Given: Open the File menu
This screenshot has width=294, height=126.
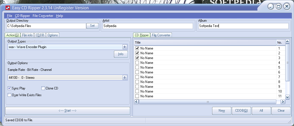Looking at the screenshot, I should tap(10, 16).
